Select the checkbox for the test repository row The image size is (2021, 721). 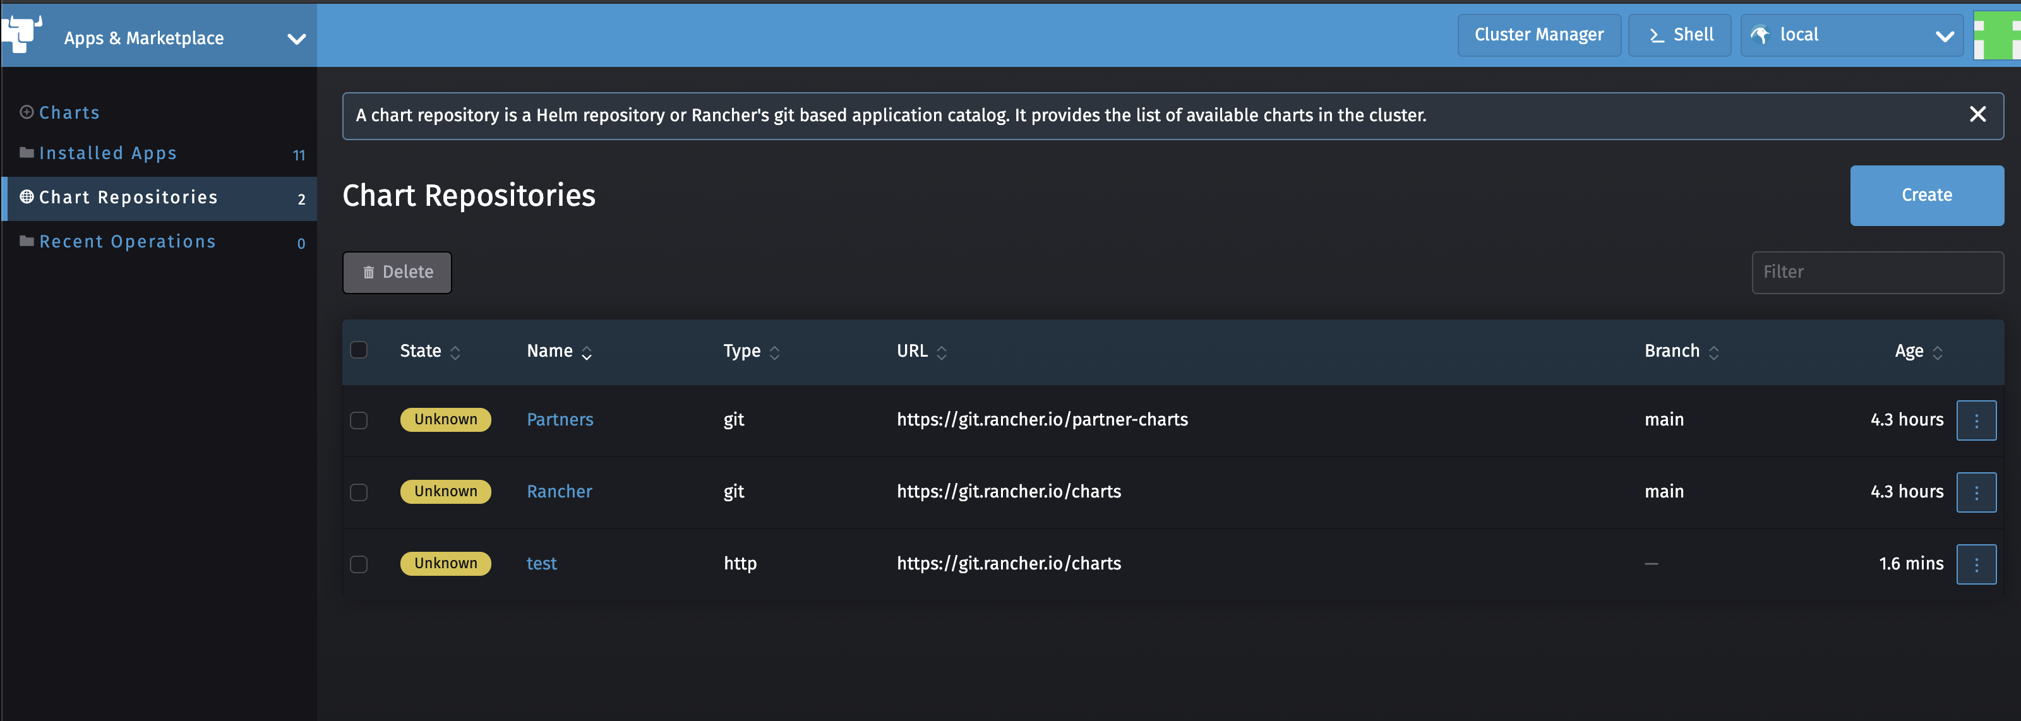(359, 564)
